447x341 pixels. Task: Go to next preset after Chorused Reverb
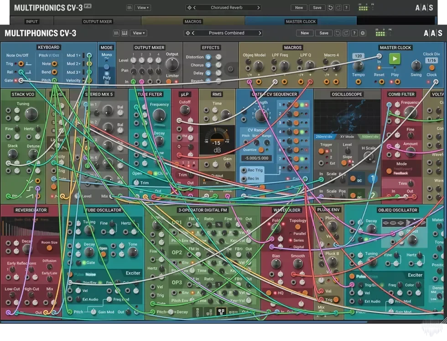click(x=258, y=8)
